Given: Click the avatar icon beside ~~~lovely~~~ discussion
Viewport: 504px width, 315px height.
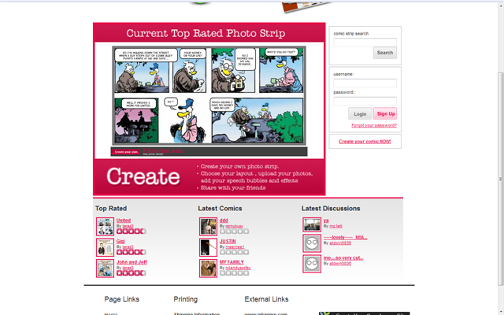Looking at the screenshot, I should pyautogui.click(x=312, y=243).
